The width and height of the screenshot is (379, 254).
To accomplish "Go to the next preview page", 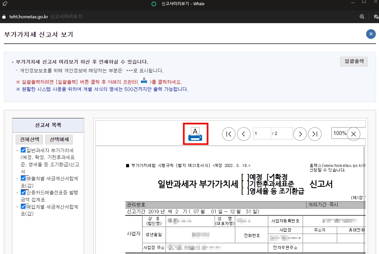I will pyautogui.click(x=300, y=134).
